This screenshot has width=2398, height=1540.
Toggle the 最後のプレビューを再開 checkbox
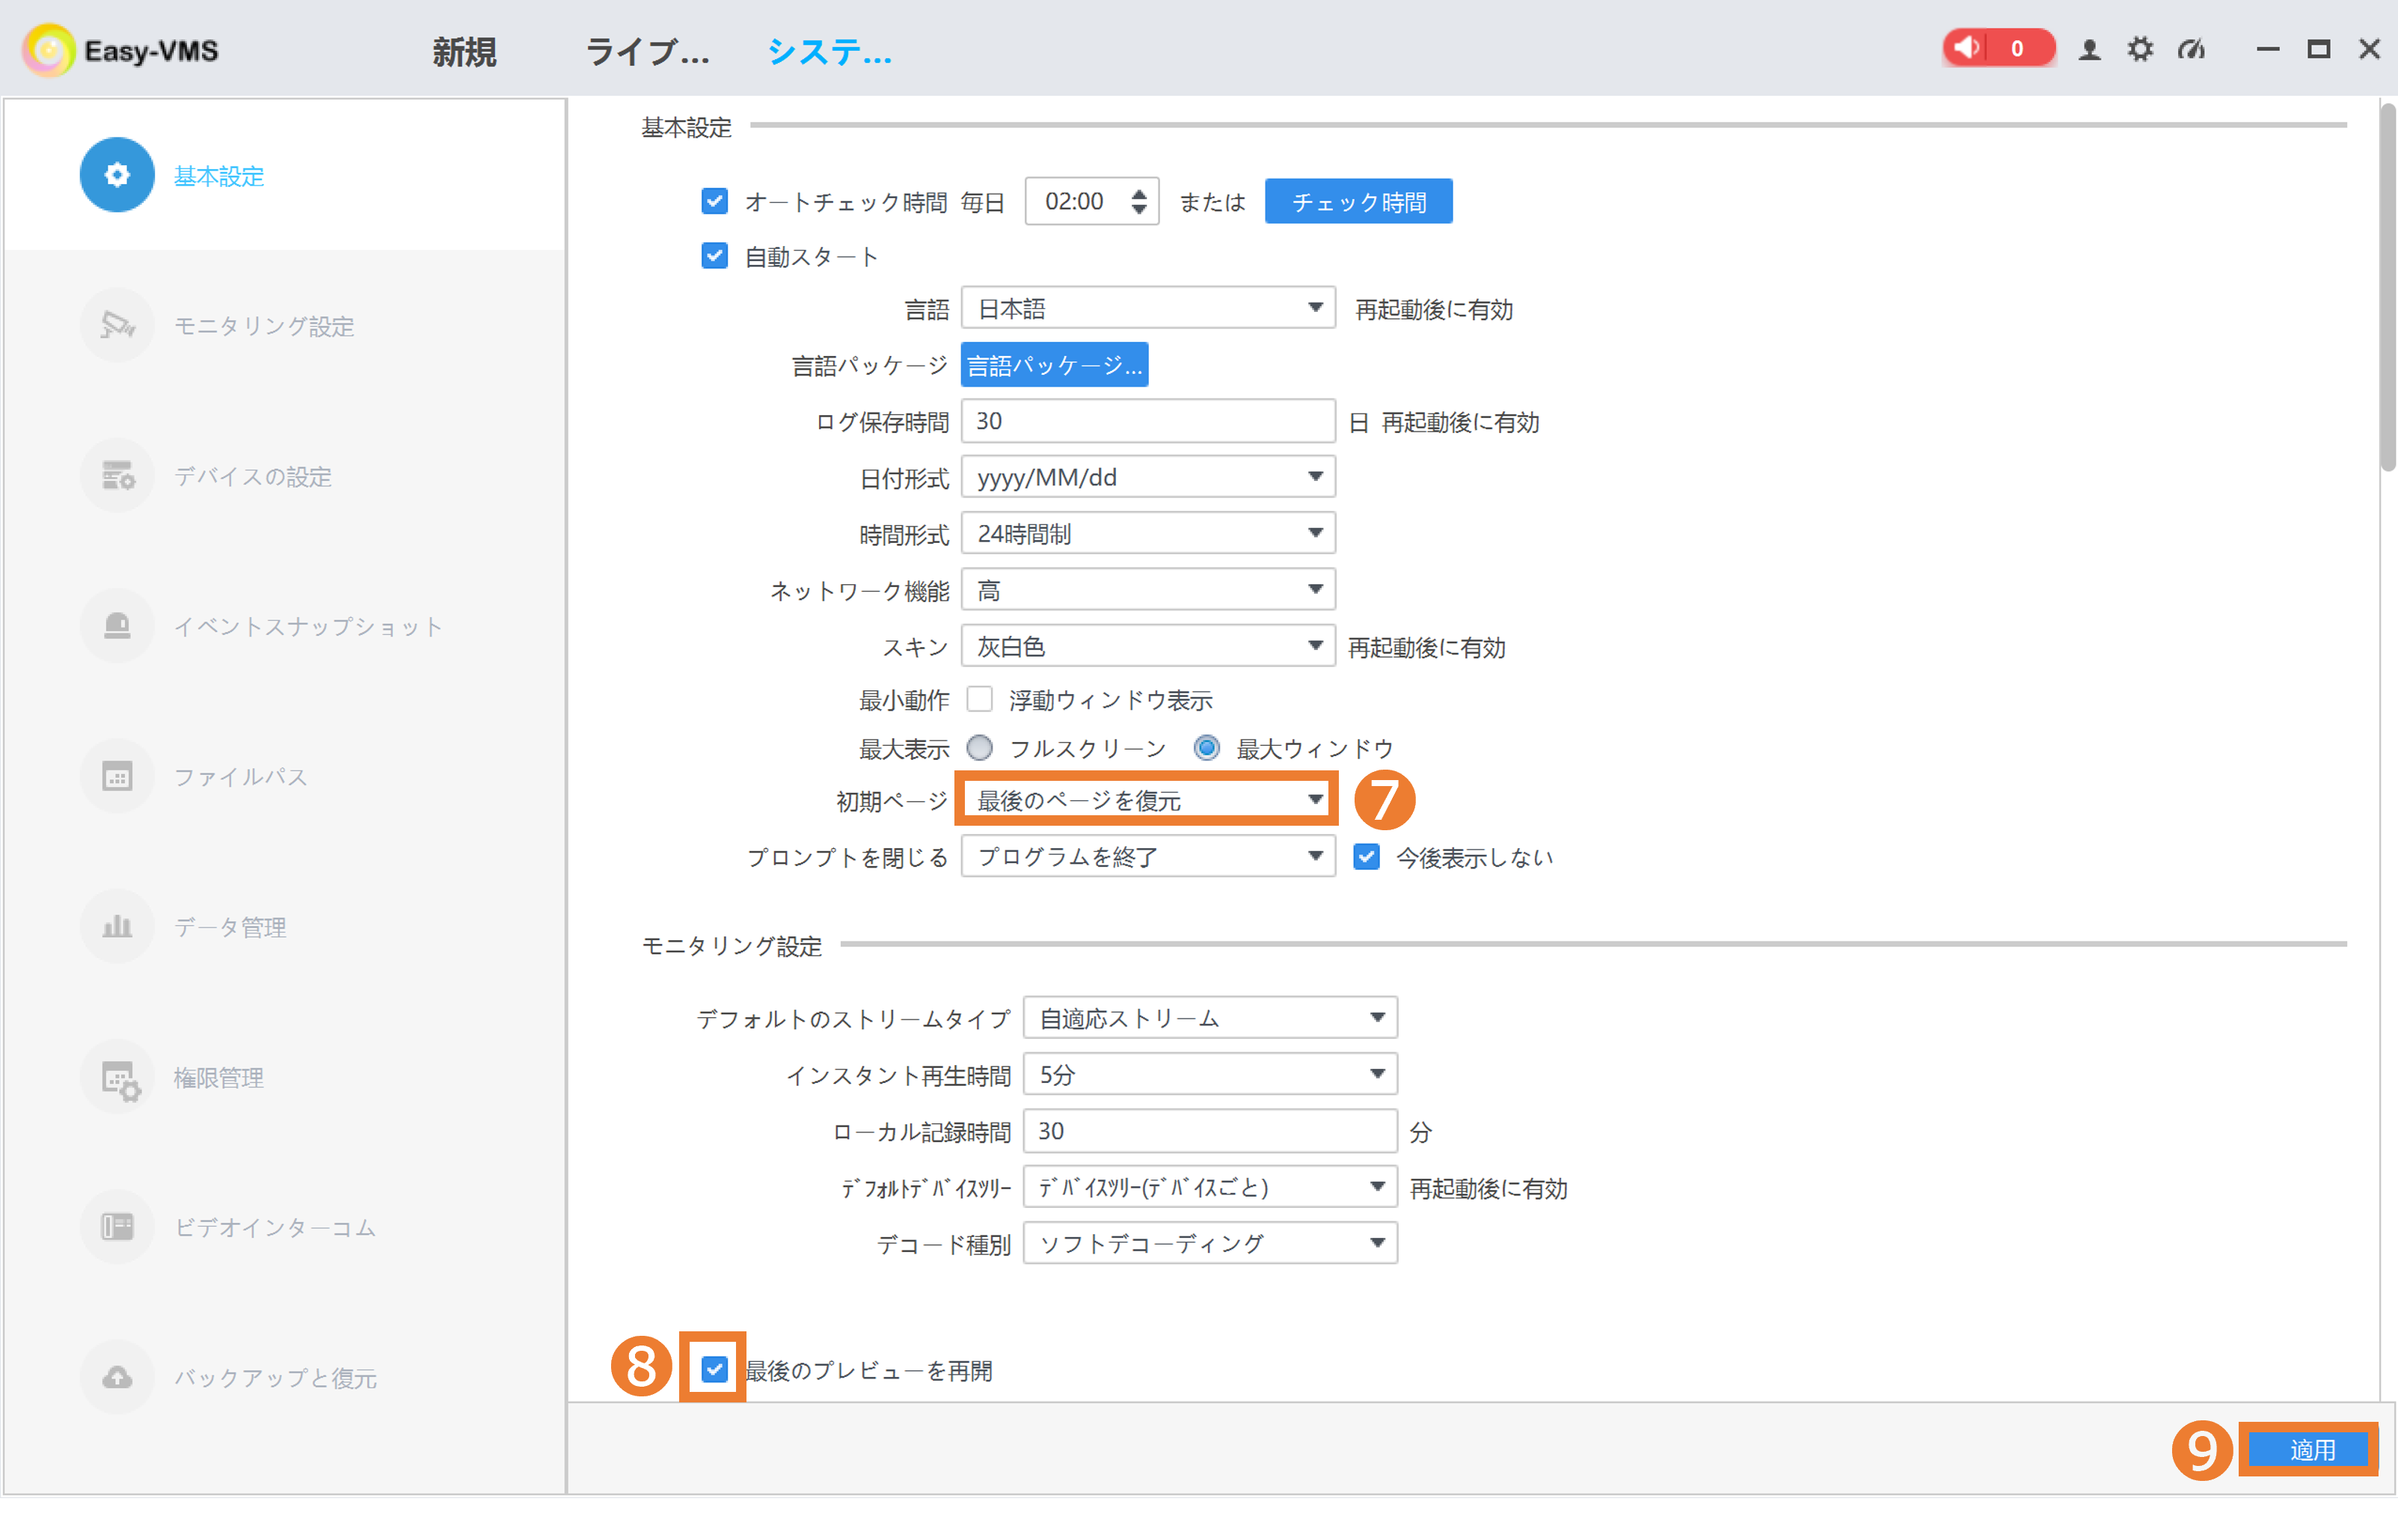coord(714,1369)
